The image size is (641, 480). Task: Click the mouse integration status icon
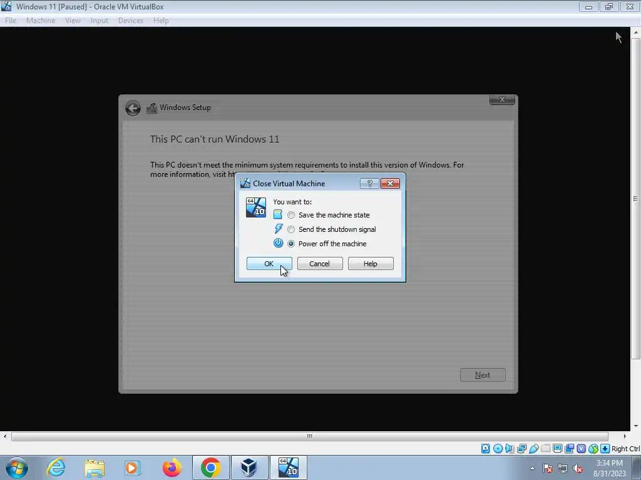593,449
